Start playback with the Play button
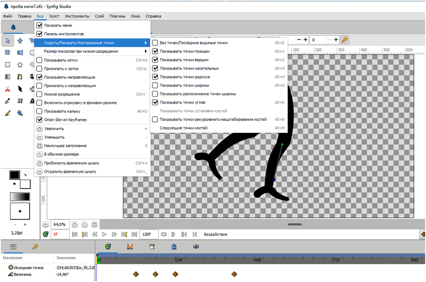Image resolution: width=426 pixels, height=282 pixels. point(105,234)
